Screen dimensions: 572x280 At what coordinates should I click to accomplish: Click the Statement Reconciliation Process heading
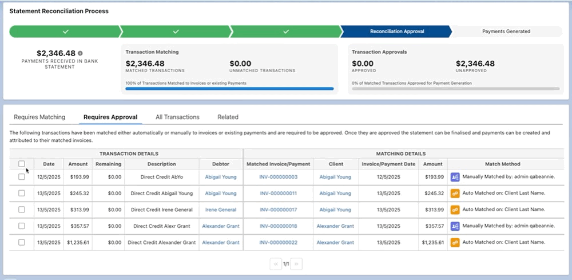coord(59,11)
